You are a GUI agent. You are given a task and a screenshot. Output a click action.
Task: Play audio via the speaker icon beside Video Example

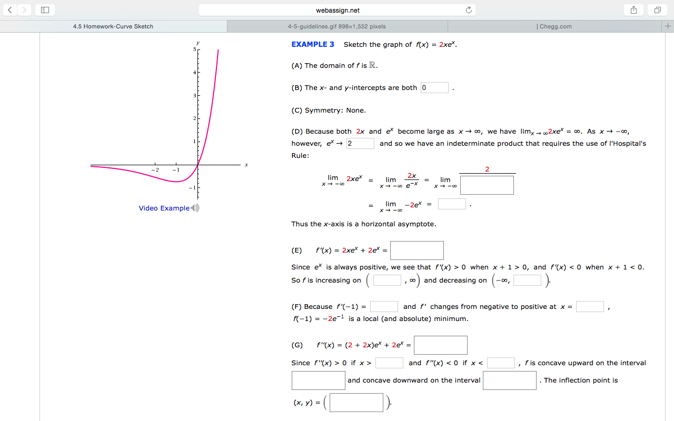(x=195, y=208)
